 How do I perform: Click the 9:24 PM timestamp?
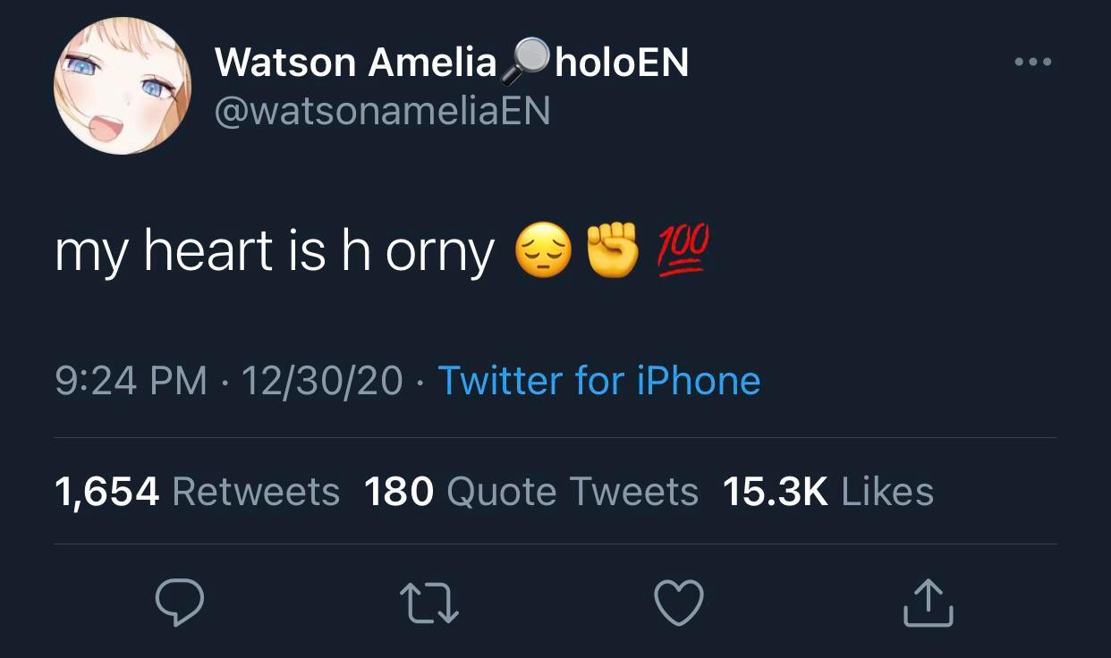[130, 381]
